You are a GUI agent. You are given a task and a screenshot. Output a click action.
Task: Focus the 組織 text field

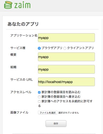(x=66, y=69)
